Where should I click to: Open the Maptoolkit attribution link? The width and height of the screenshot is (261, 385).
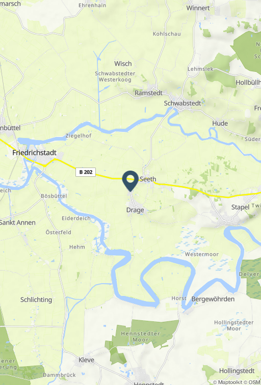point(230,382)
